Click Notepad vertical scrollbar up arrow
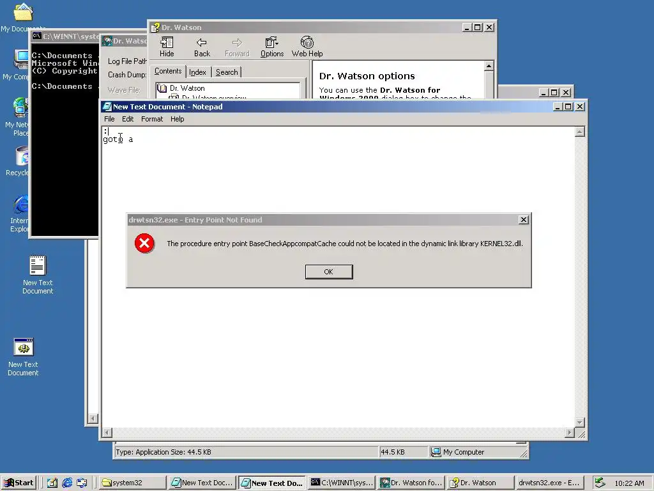 (x=579, y=132)
